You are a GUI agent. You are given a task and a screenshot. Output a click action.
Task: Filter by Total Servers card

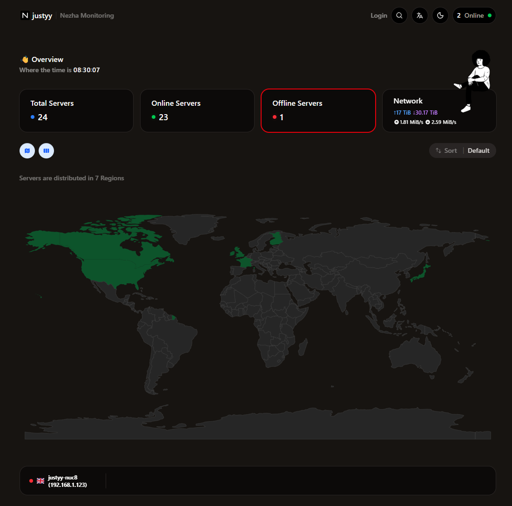tap(76, 110)
